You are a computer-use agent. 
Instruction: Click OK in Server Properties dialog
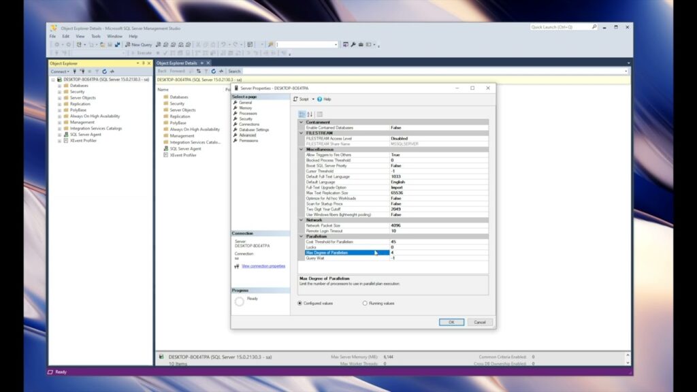pyautogui.click(x=452, y=322)
